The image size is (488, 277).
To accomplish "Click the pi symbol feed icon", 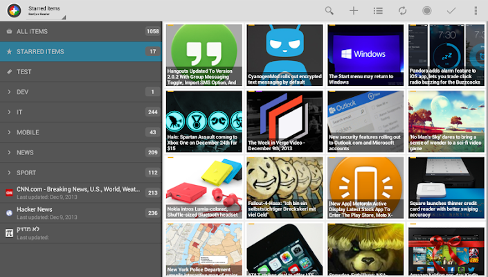I will pyautogui.click(x=9, y=233).
